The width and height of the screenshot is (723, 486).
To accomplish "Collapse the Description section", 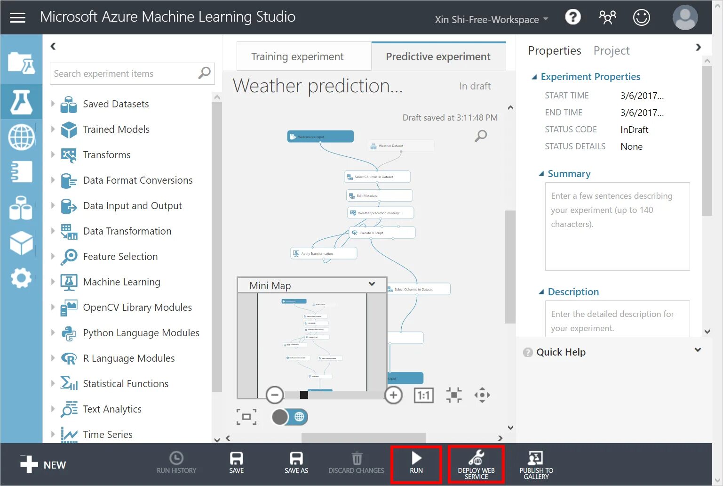I will (541, 292).
